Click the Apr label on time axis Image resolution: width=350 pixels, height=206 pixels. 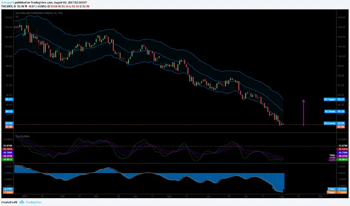tap(135, 196)
